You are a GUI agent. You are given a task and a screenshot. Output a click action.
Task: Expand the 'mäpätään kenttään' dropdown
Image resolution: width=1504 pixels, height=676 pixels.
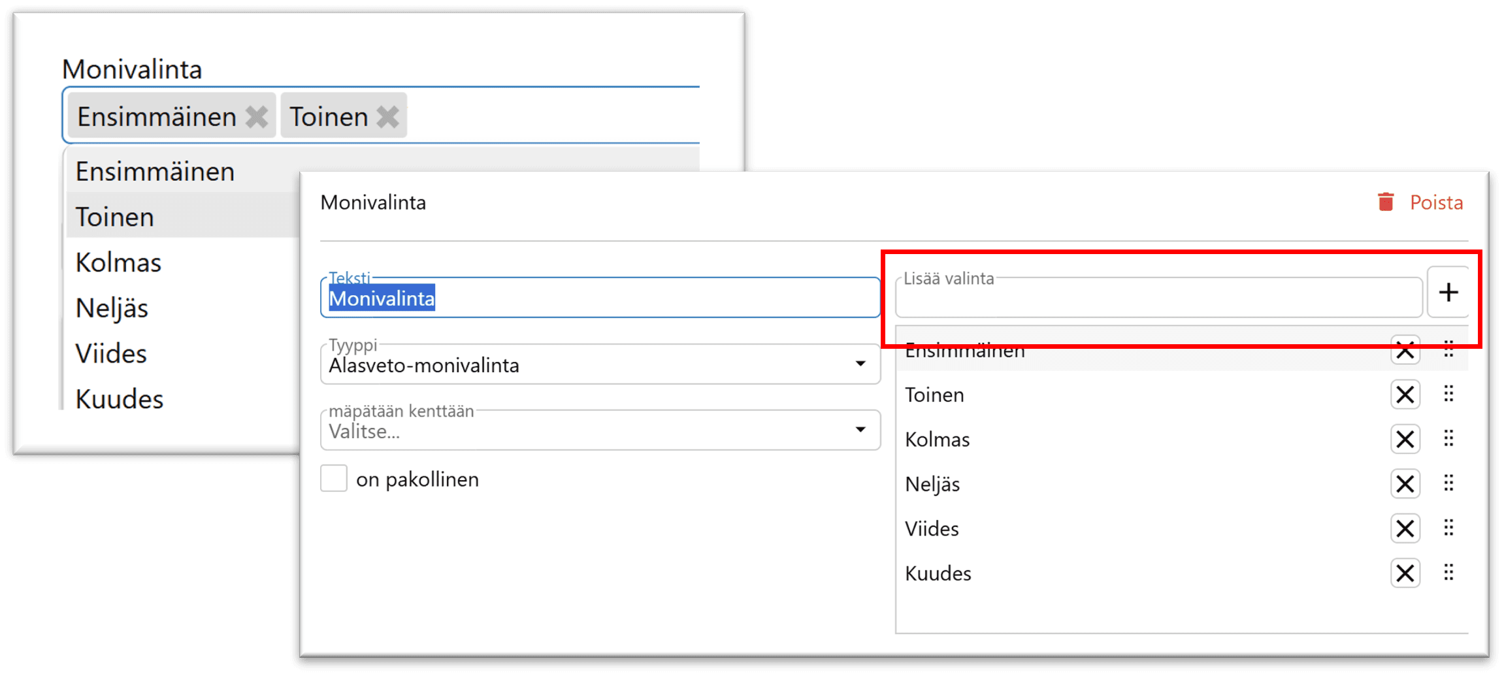coord(600,430)
